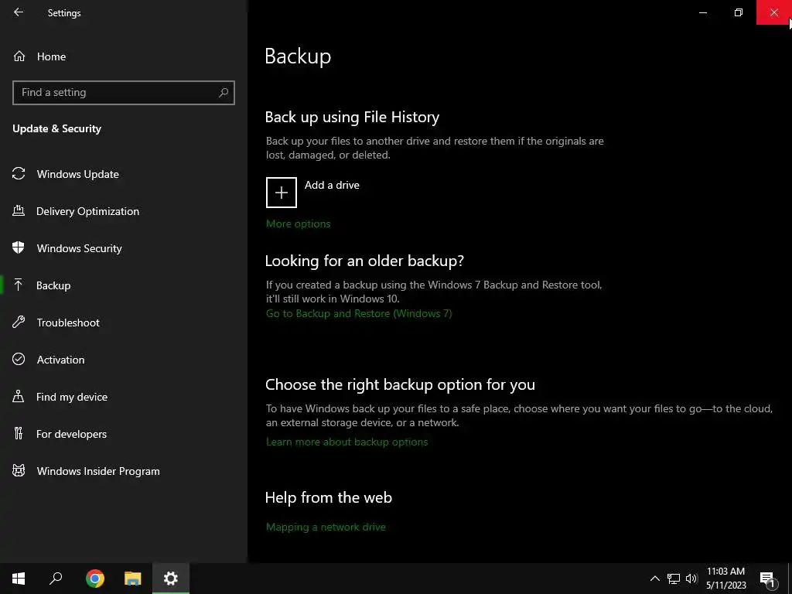Click the For developers tools icon
792x594 pixels.
(x=19, y=433)
